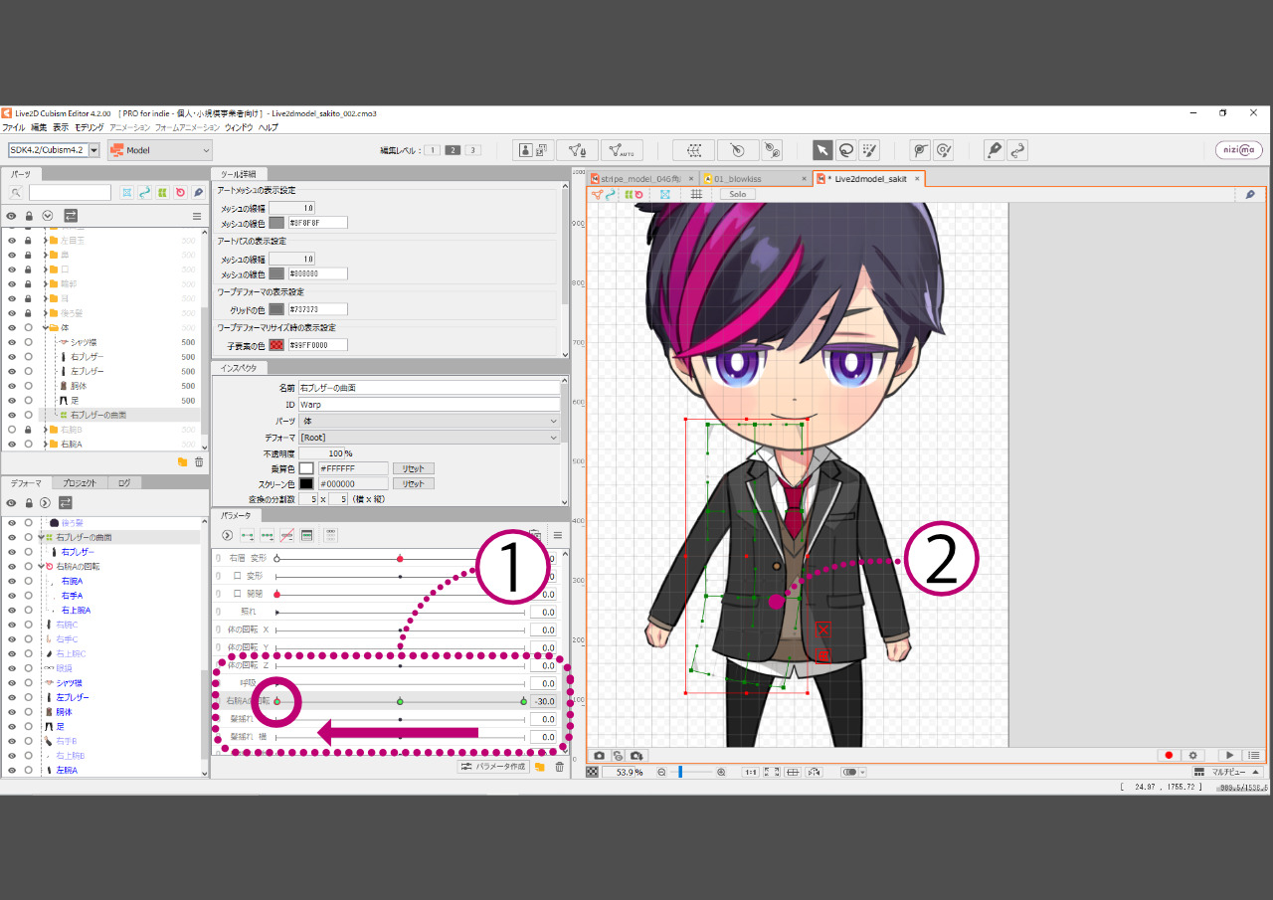Toggle grid display icon above canvas
This screenshot has height=900, width=1273.
696,194
